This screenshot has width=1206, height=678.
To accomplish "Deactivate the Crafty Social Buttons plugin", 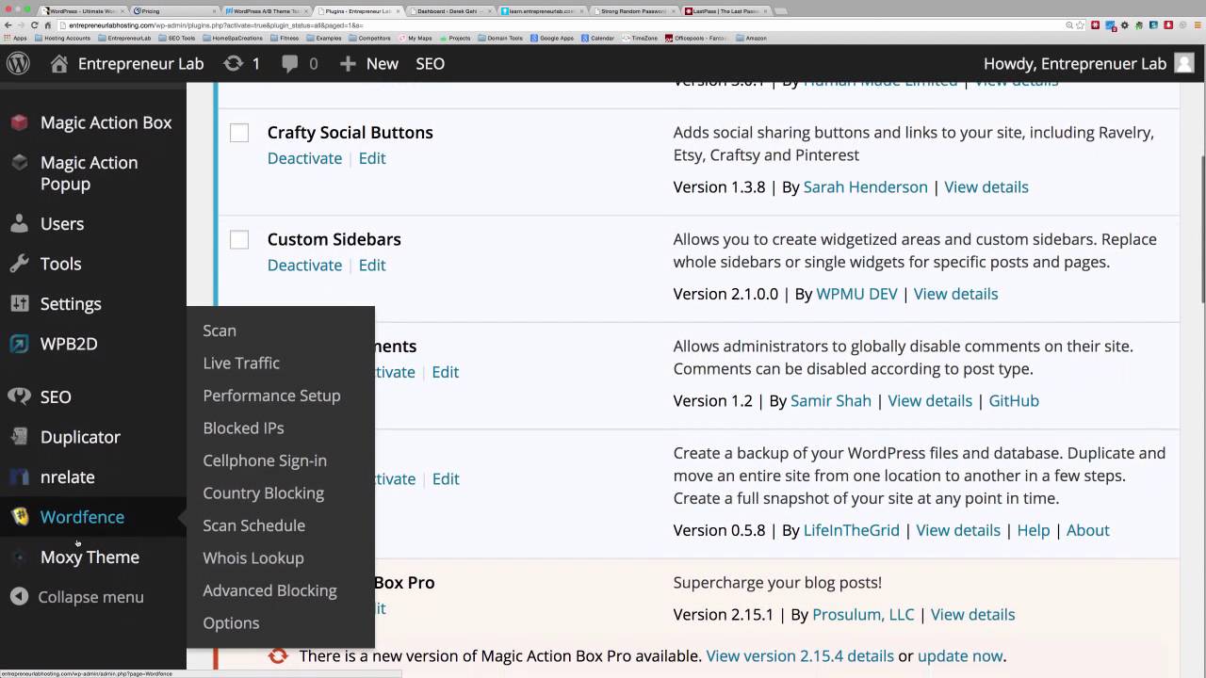I will click(304, 158).
